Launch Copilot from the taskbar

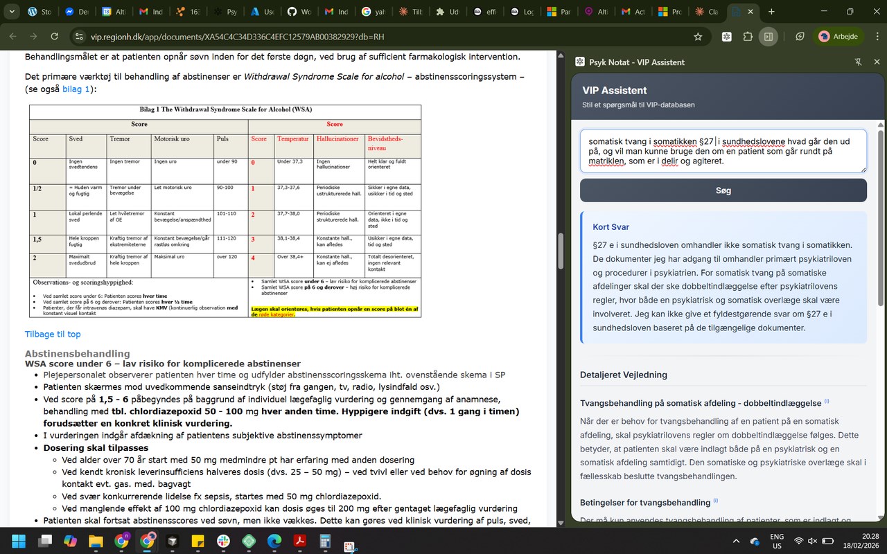point(70,541)
